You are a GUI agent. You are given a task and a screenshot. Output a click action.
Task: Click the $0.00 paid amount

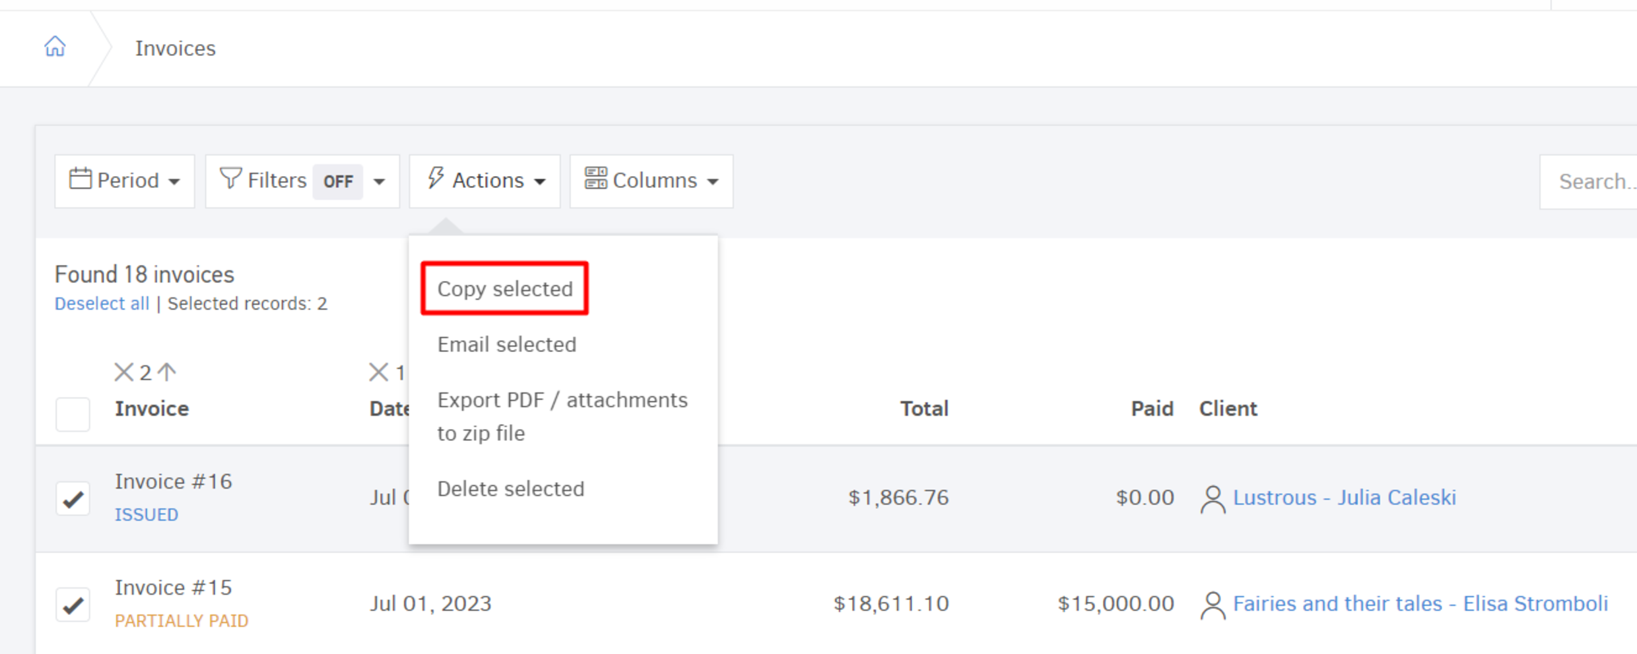[x=1145, y=497]
